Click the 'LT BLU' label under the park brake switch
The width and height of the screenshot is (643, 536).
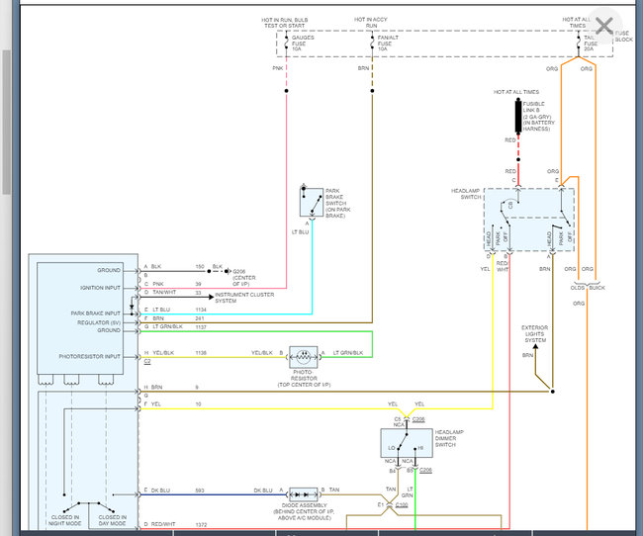pyautogui.click(x=300, y=232)
